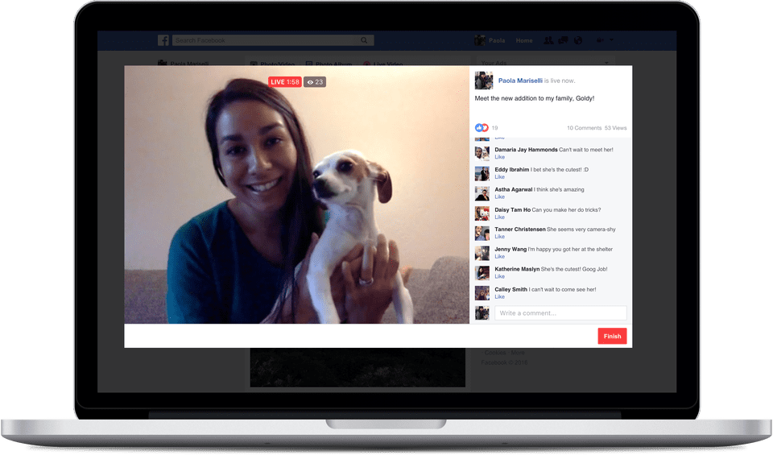The height and width of the screenshot is (455, 773).
Task: Open the friend requests icon
Action: coord(548,40)
